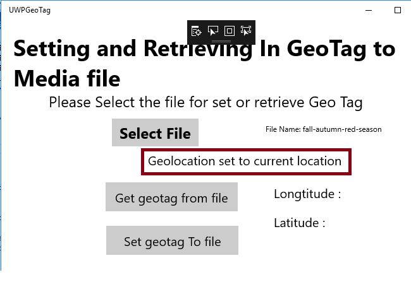Enable Selection mode in debug toolbar

213,30
